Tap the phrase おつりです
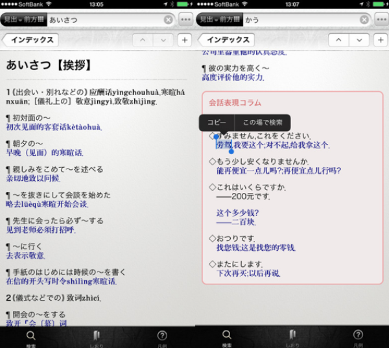389x348 pixels. tap(236, 238)
